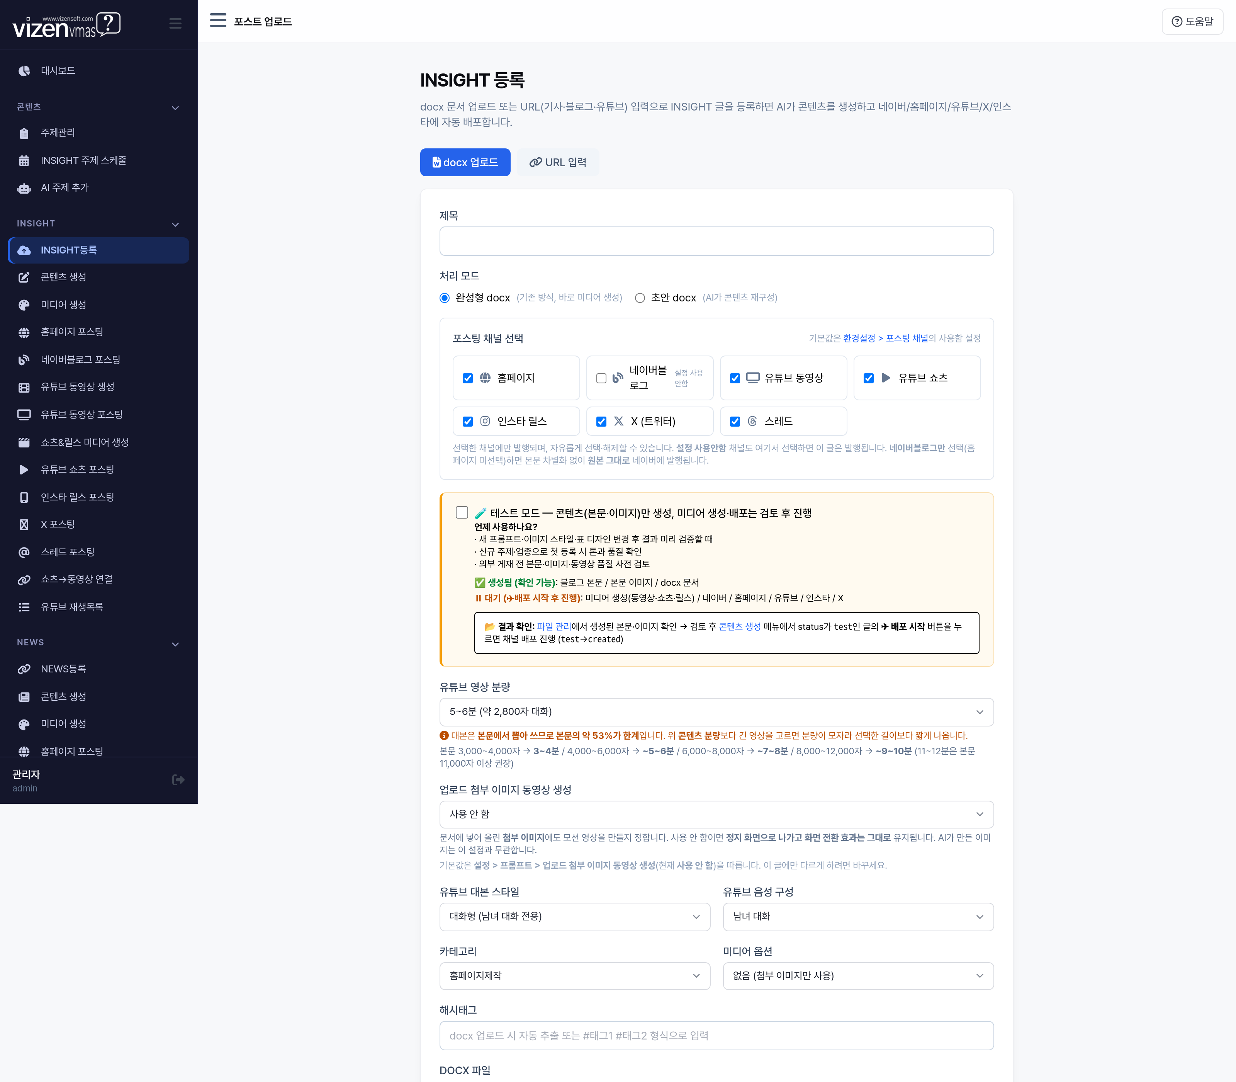Check the 네이버블로그 channel checkbox
The height and width of the screenshot is (1082, 1236).
tap(601, 378)
